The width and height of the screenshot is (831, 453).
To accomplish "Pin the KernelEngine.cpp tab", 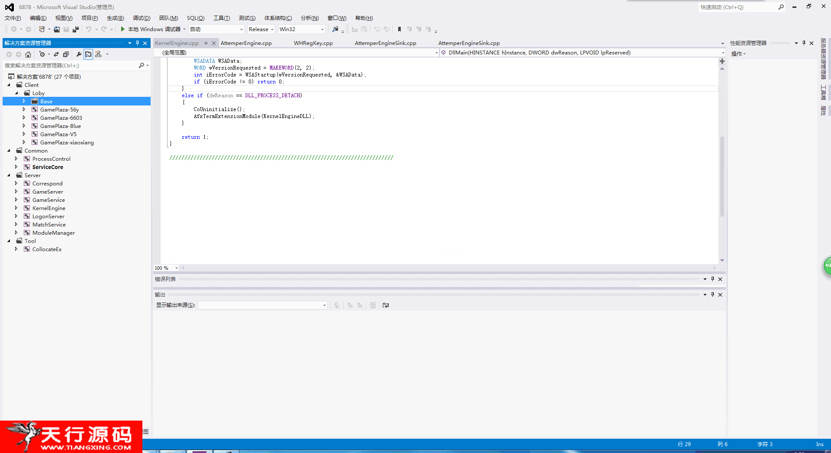I will [x=206, y=43].
